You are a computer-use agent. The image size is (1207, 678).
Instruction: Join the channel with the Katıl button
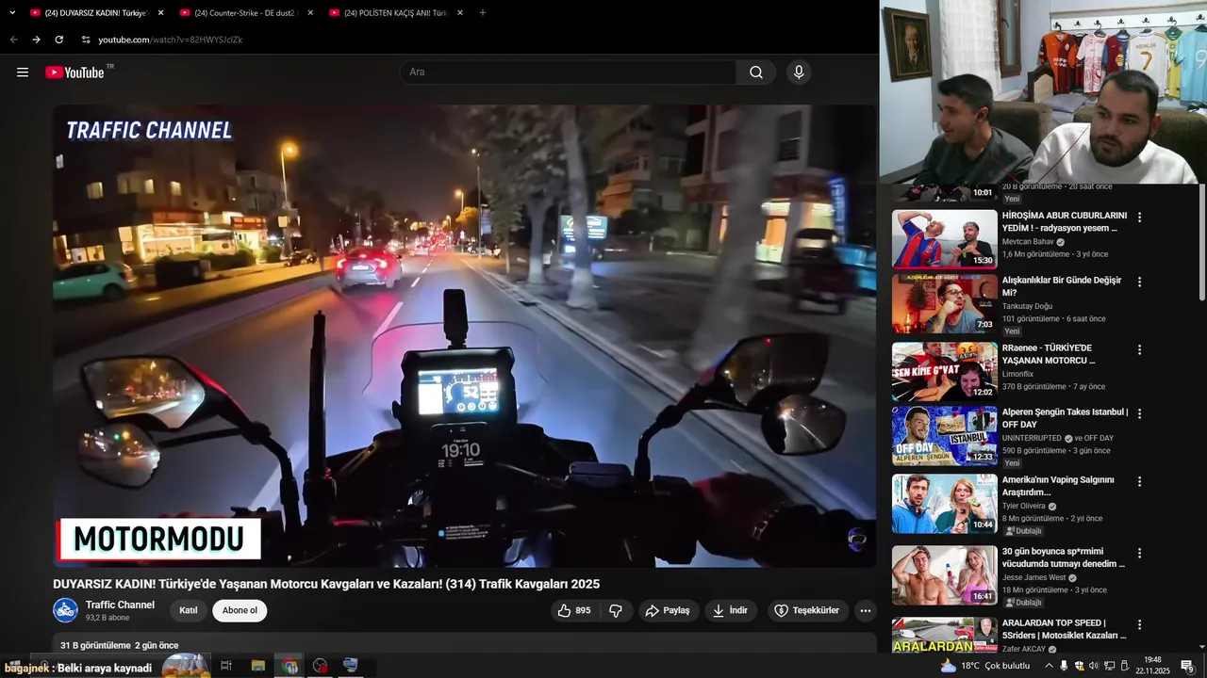click(189, 610)
